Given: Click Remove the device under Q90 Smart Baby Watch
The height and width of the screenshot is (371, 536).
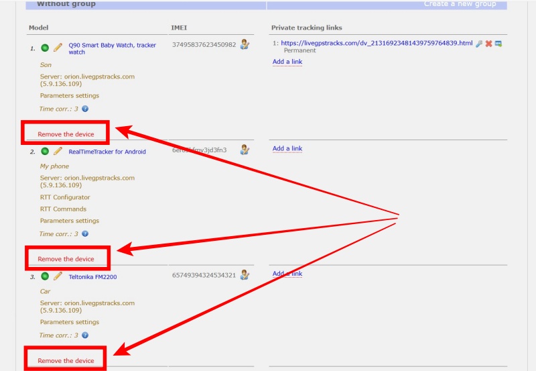Looking at the screenshot, I should point(66,134).
